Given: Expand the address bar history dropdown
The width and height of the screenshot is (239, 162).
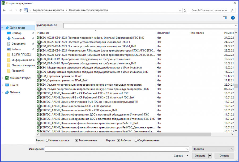Looking at the screenshot, I should 180,11.
